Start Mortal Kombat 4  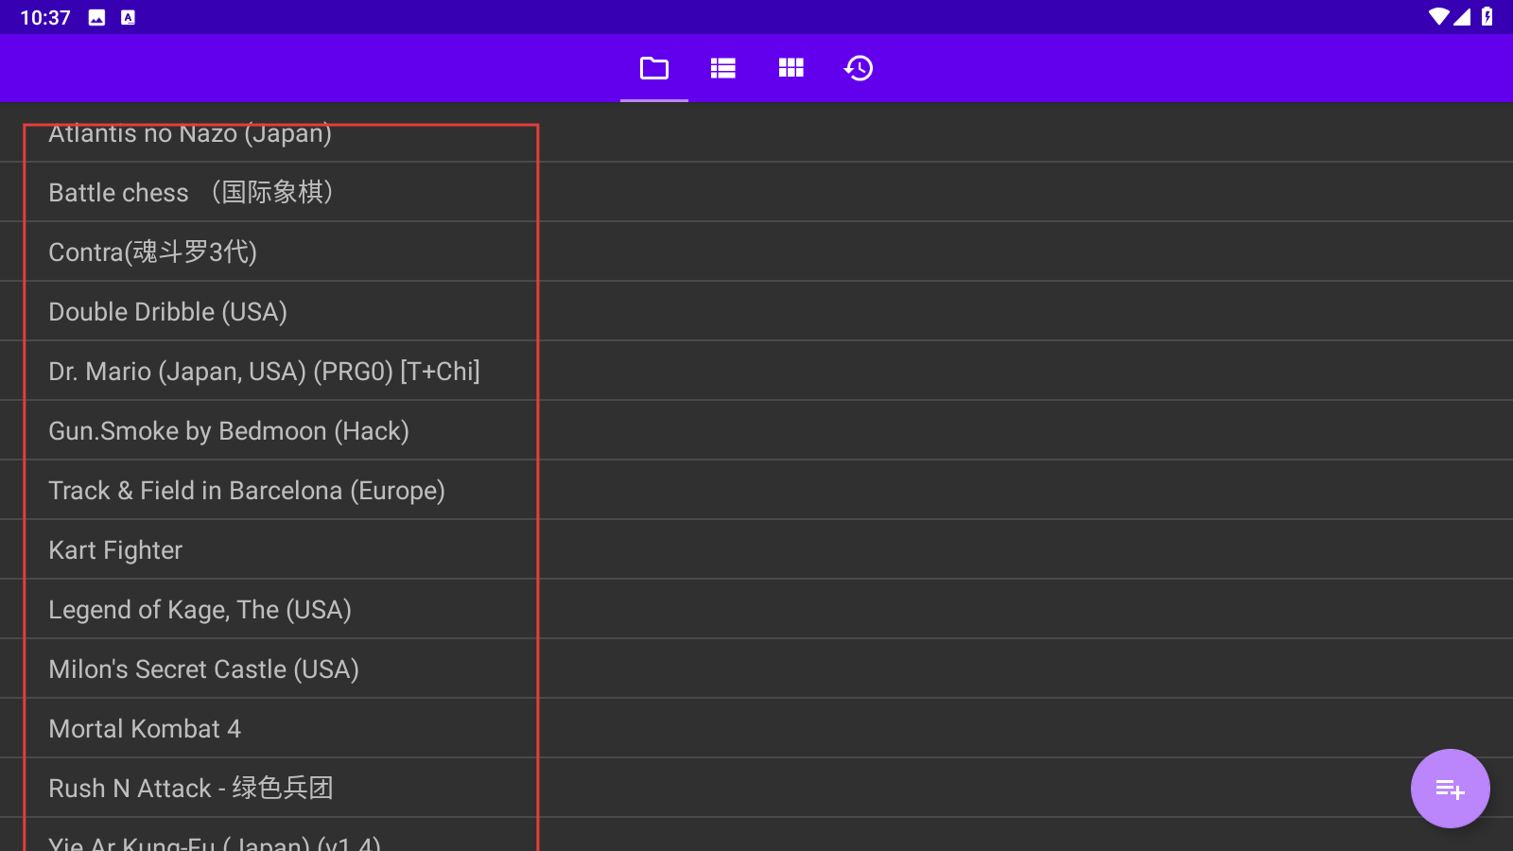(145, 729)
